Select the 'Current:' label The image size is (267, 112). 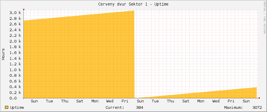pos(115,108)
